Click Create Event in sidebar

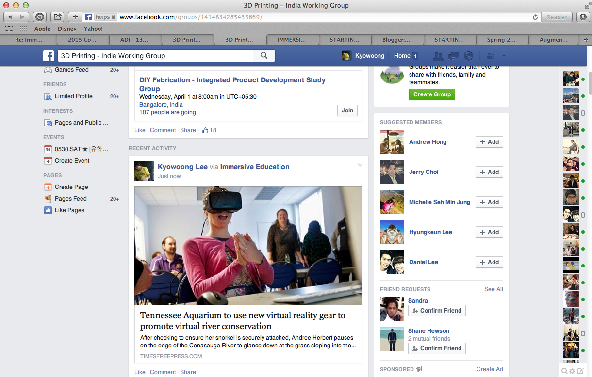(72, 161)
